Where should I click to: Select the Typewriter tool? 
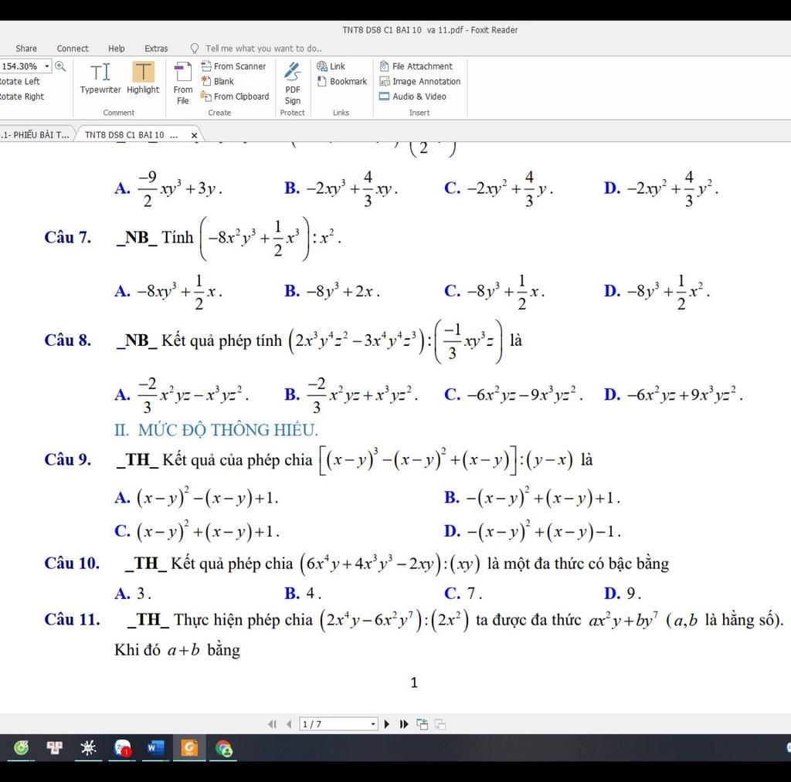[100, 78]
